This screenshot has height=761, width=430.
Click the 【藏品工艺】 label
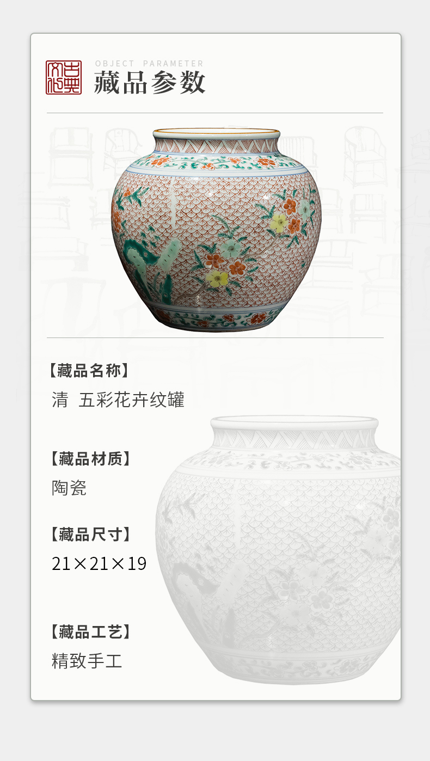[90, 632]
